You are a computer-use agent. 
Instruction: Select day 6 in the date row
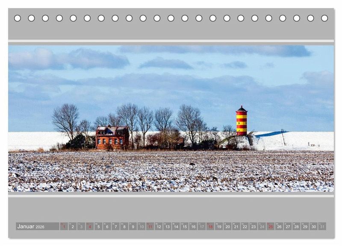click(x=107, y=226)
